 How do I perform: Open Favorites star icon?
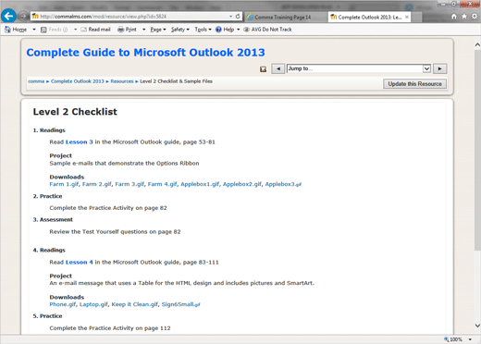pyautogui.click(x=464, y=17)
